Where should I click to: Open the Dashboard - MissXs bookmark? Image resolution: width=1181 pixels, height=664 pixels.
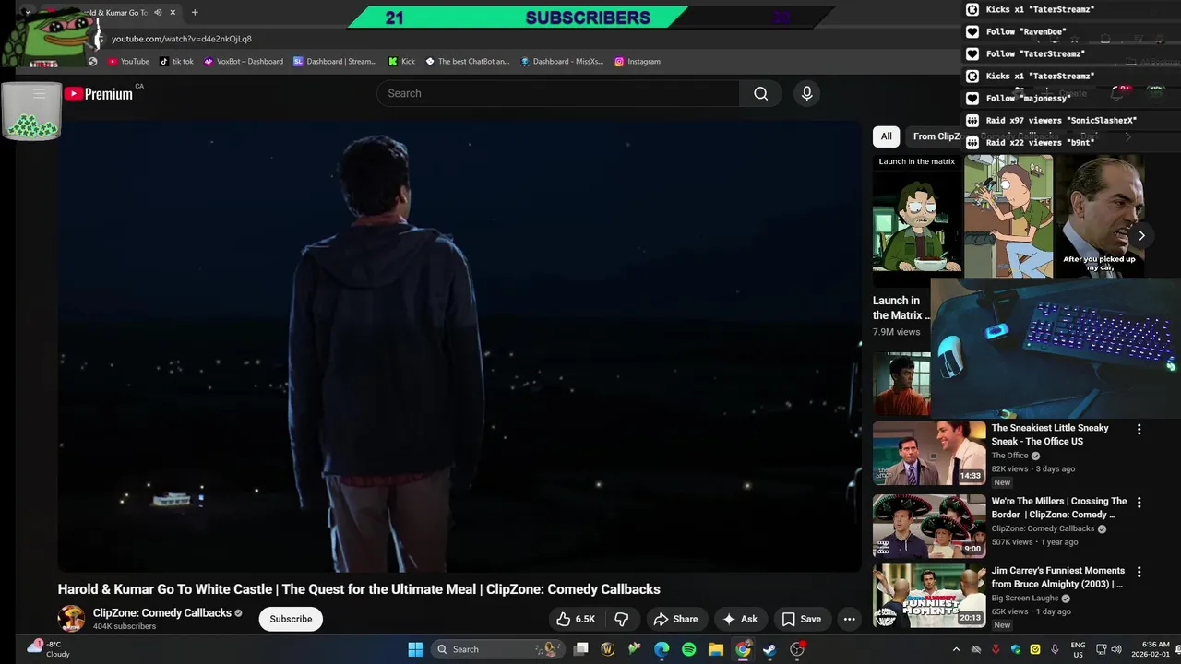tap(562, 61)
